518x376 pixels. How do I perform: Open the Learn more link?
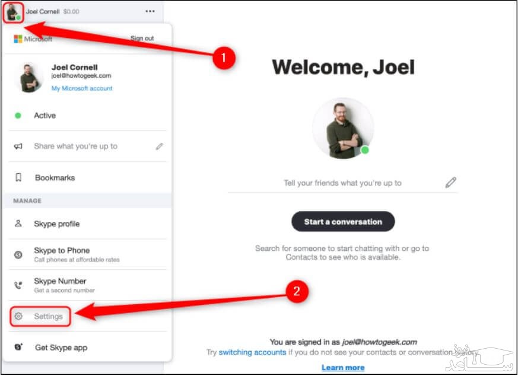[343, 368]
